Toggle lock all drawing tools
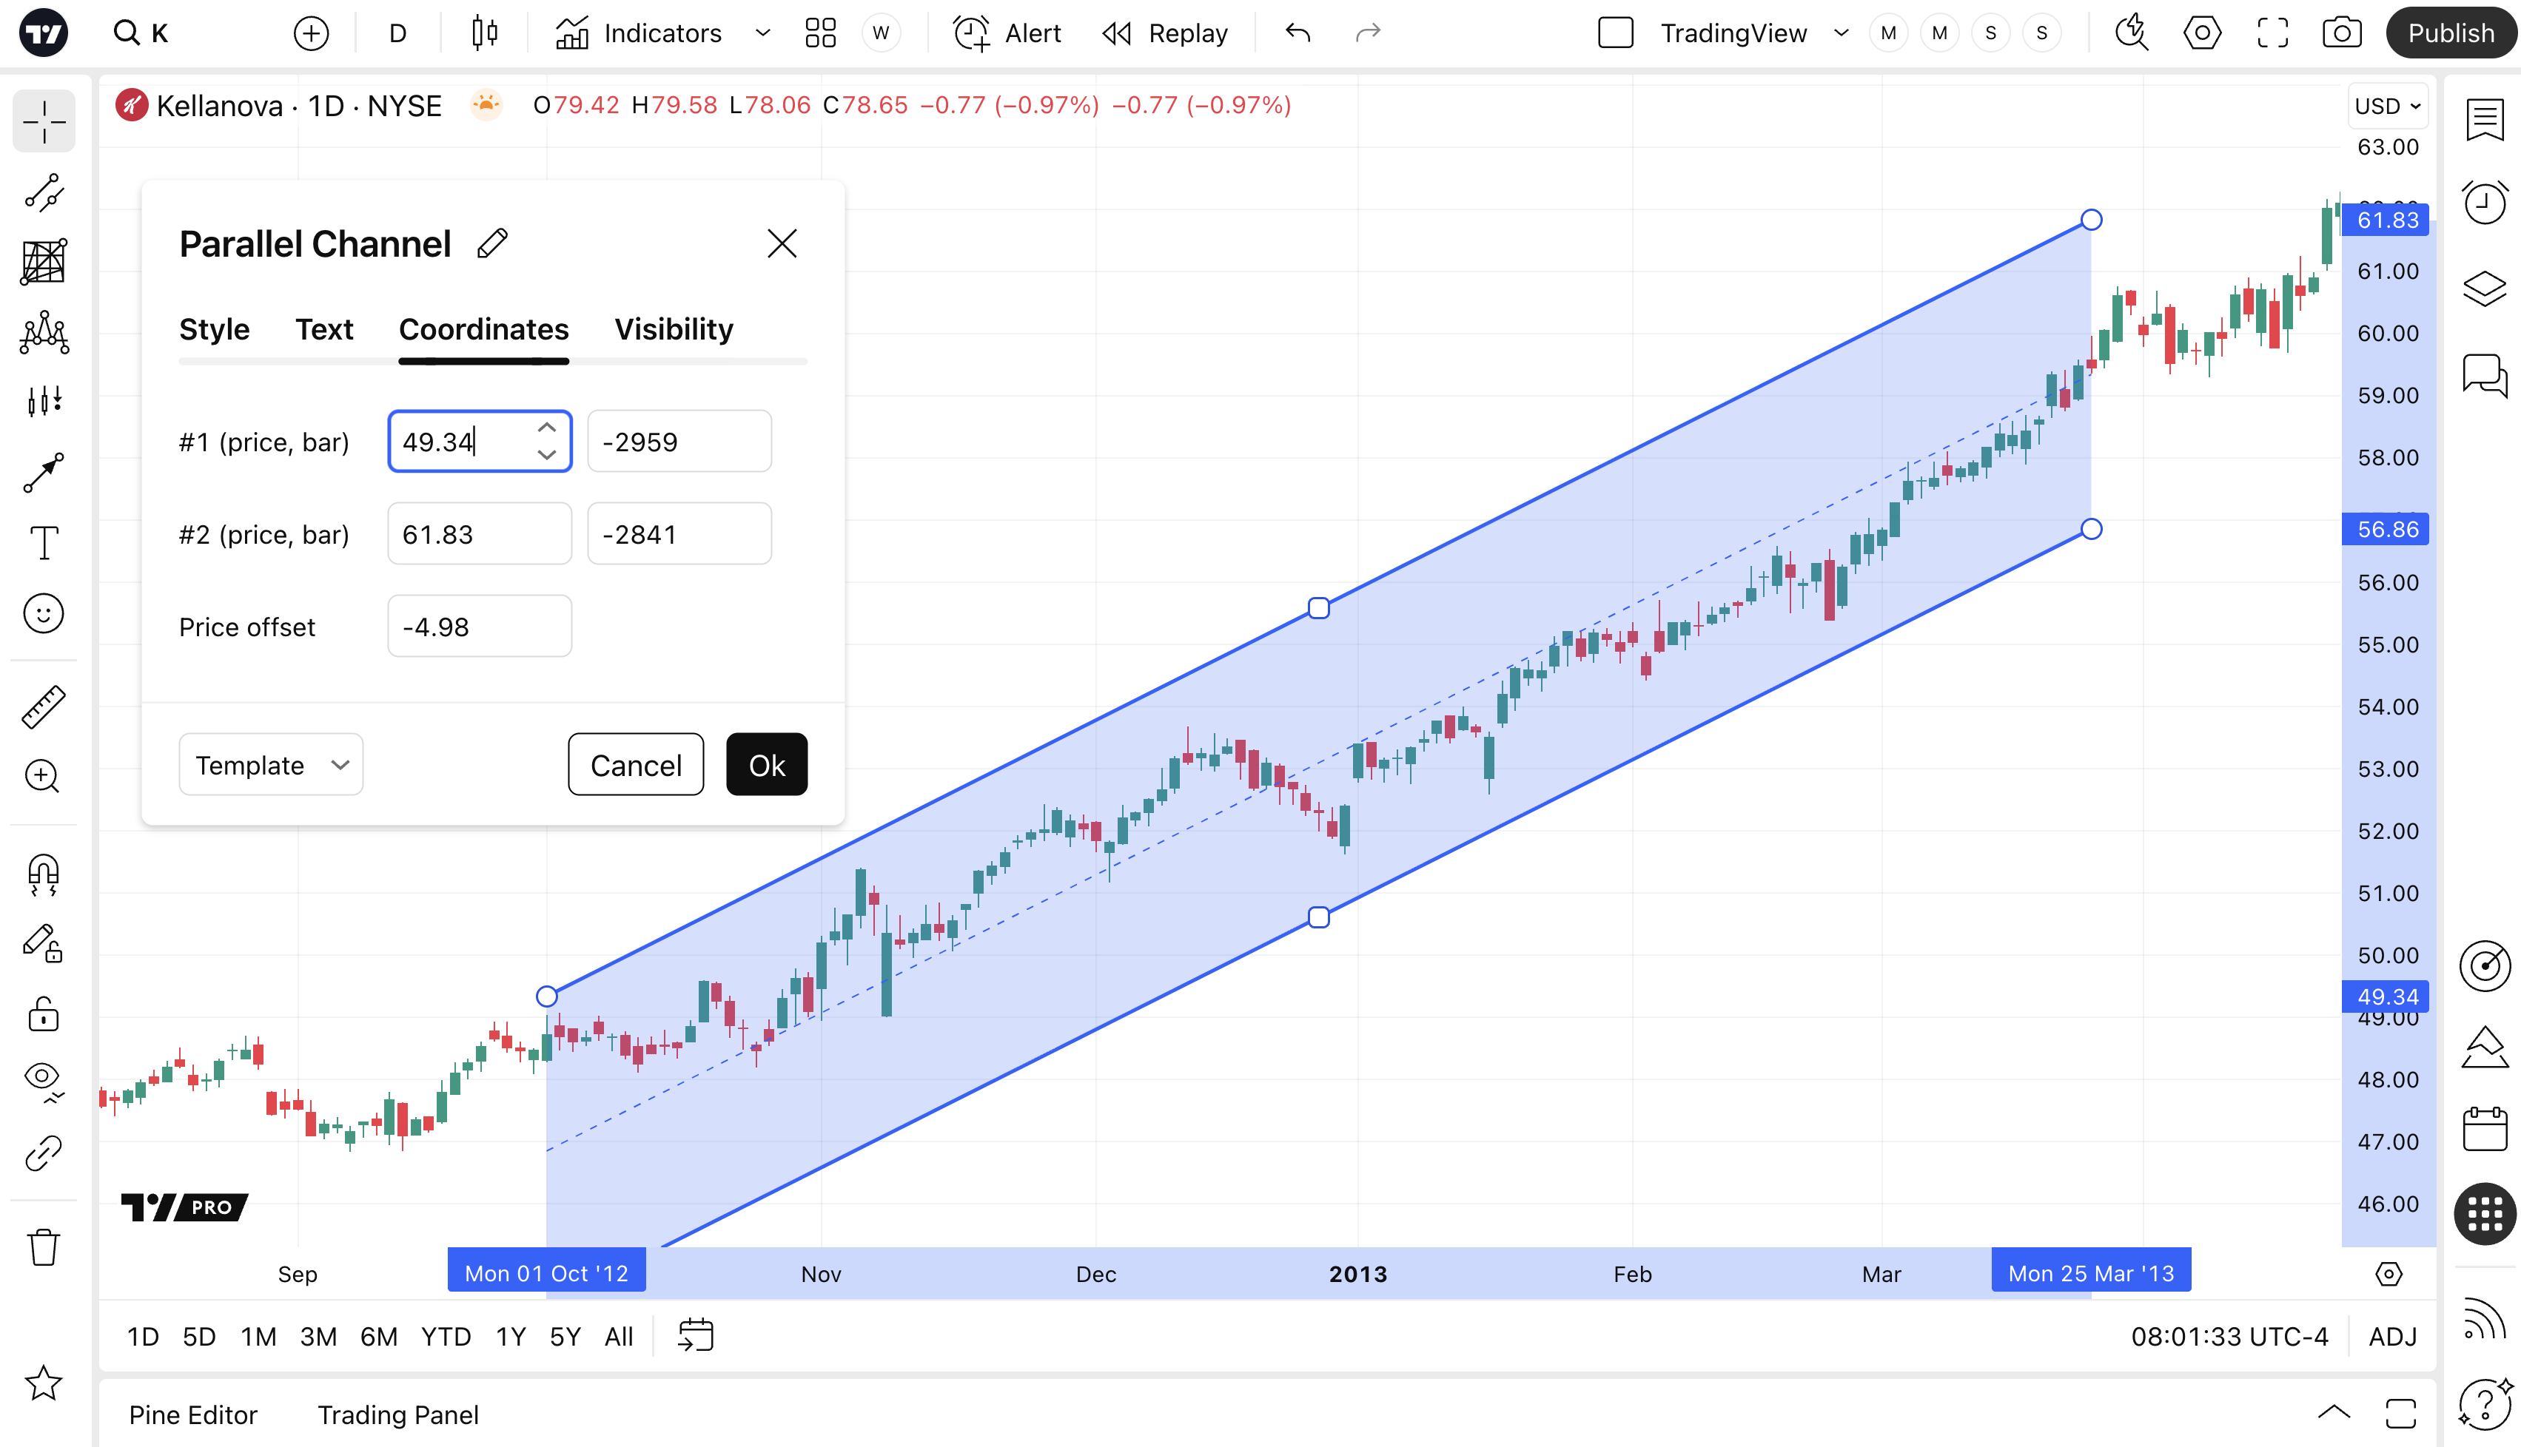 point(44,1015)
